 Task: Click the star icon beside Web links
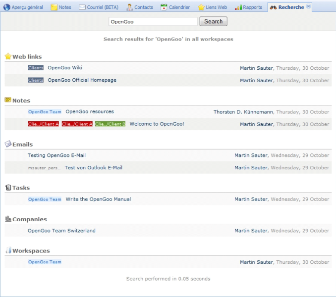pos(8,56)
